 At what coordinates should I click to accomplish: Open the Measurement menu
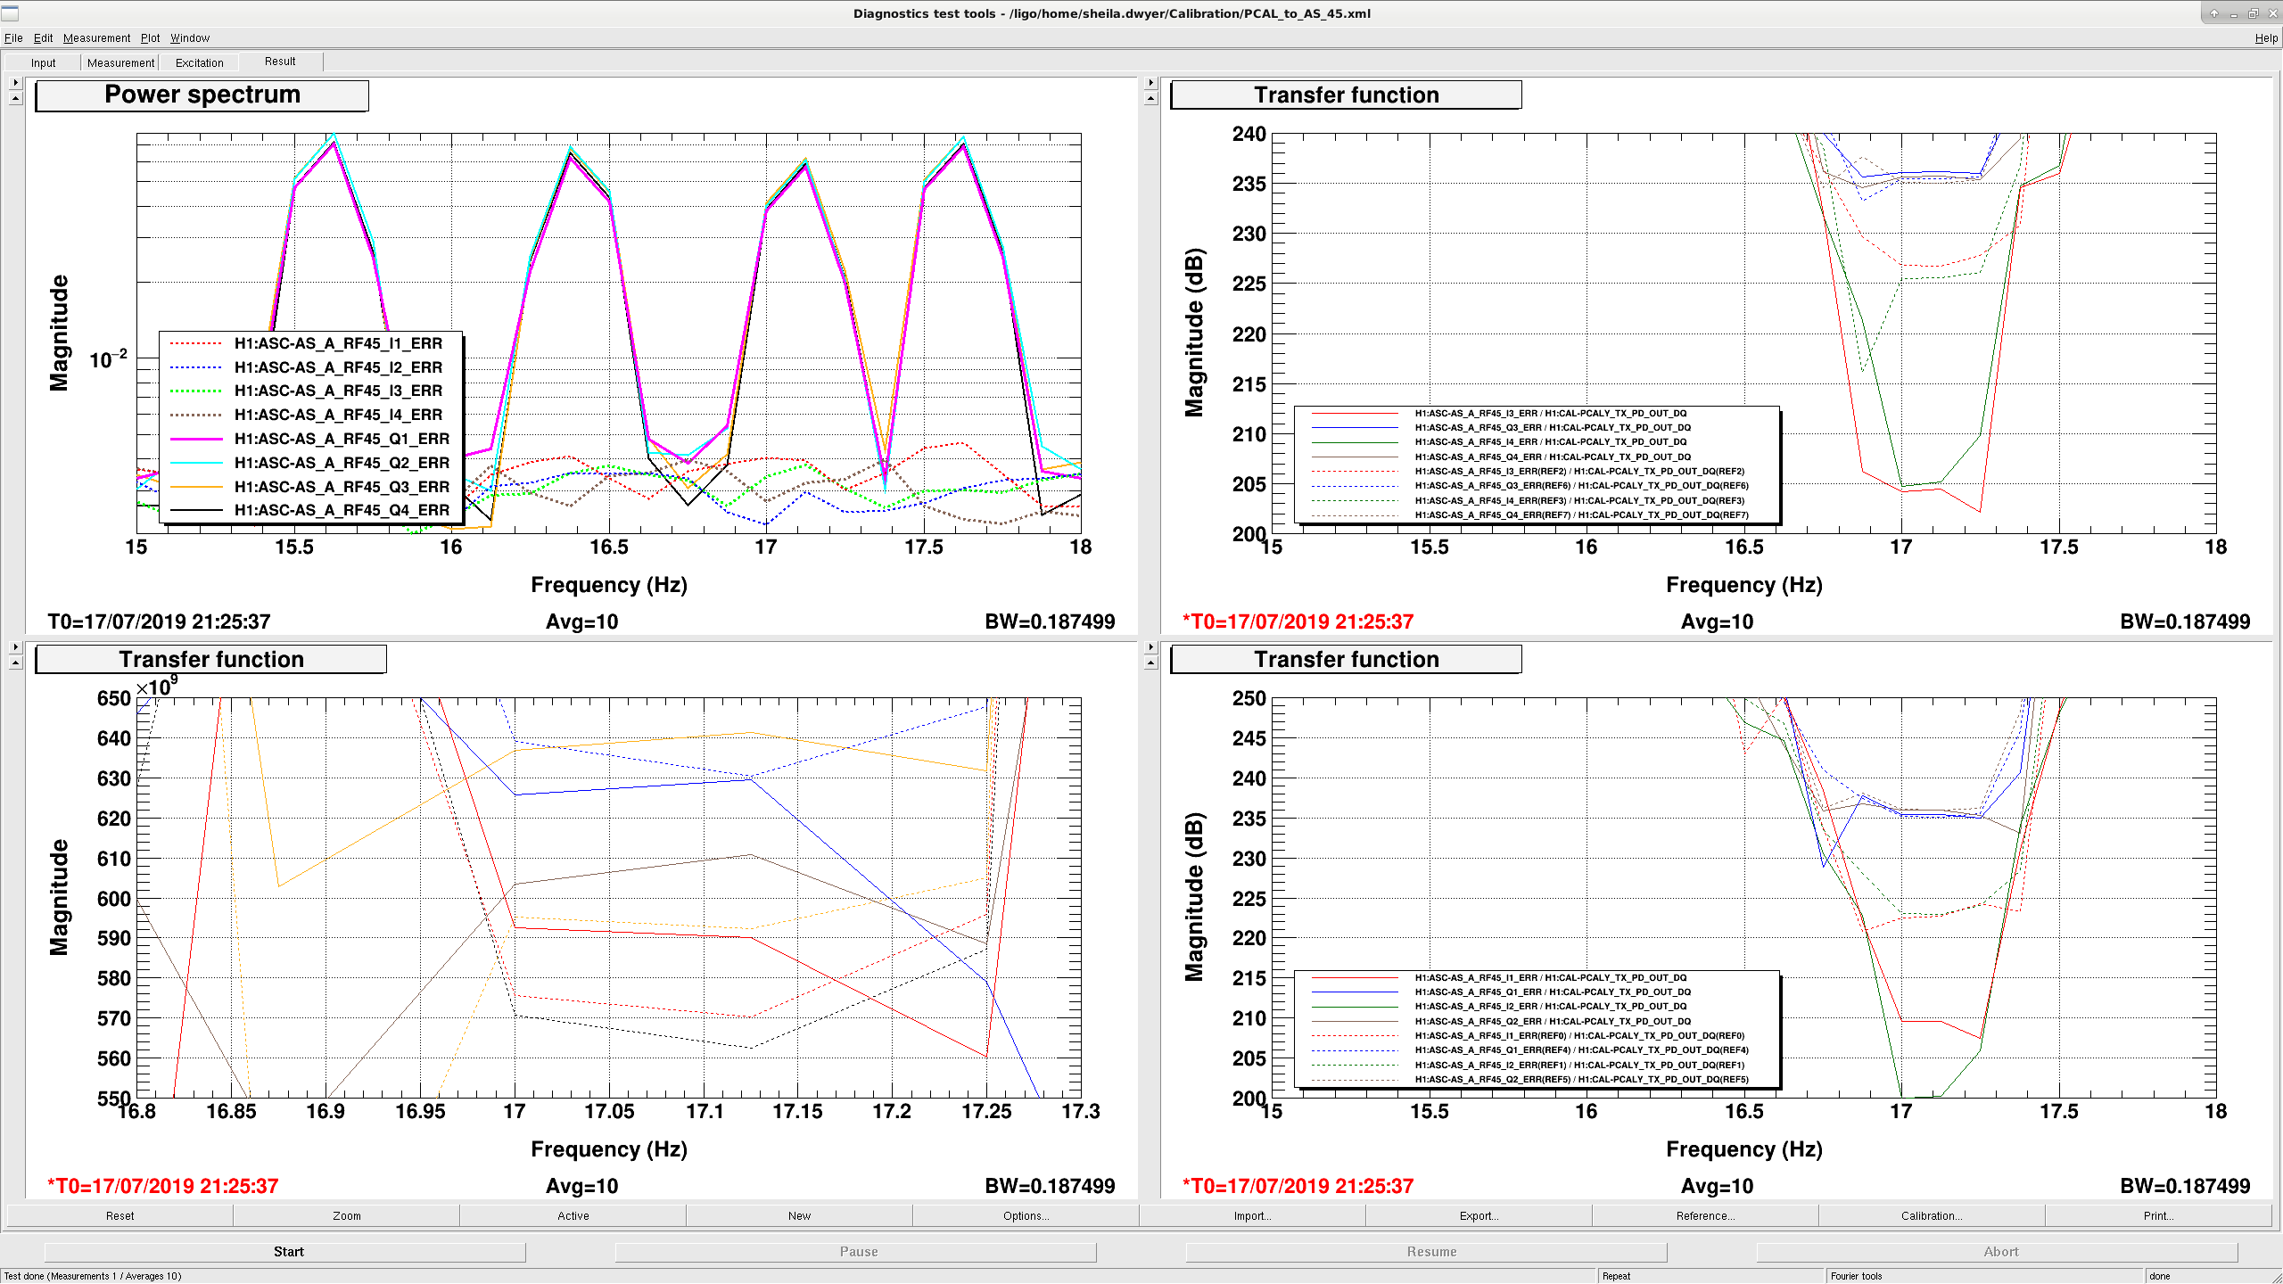pyautogui.click(x=96, y=38)
